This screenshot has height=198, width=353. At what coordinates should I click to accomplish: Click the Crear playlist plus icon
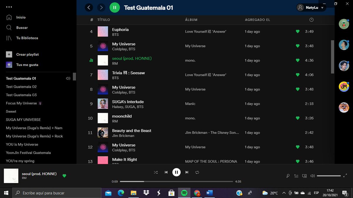point(9,55)
